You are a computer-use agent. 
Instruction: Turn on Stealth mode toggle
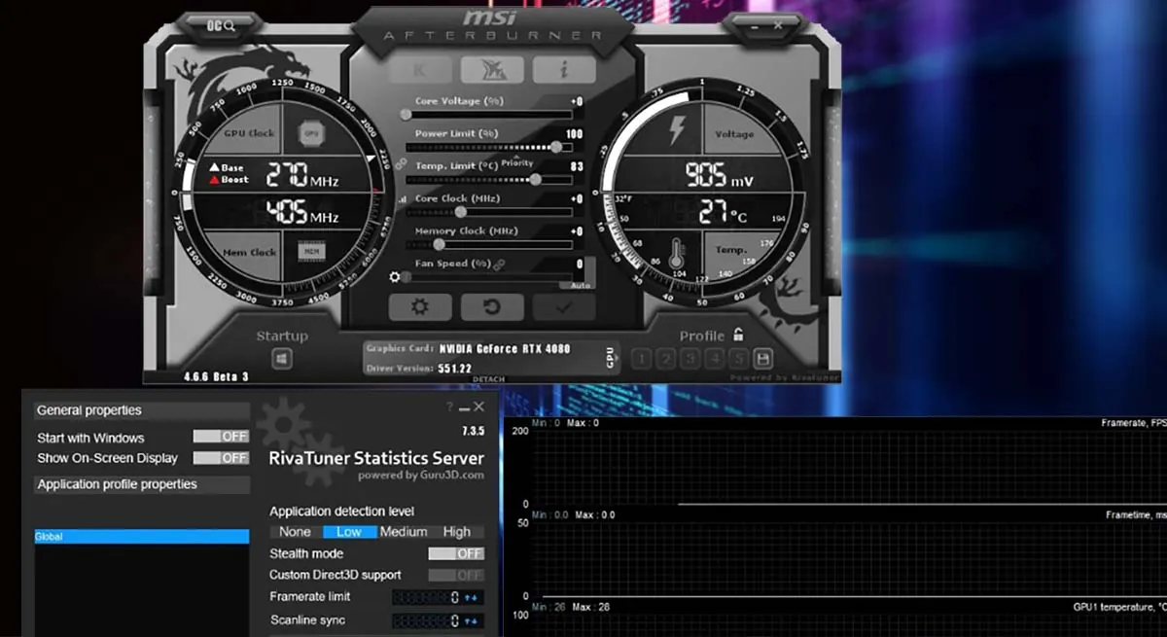click(456, 553)
